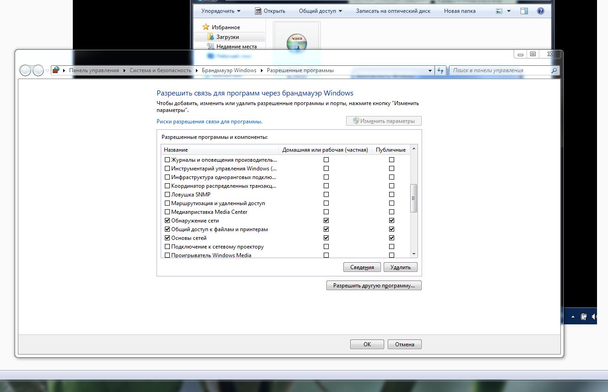Click the Back arrow in Control Panel window
Screen dimensions: 608x392
26,70
